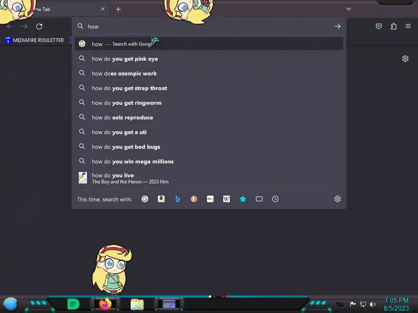Image resolution: width=418 pixels, height=313 pixels.
Task: Go forward one page
Action: pos(24,26)
